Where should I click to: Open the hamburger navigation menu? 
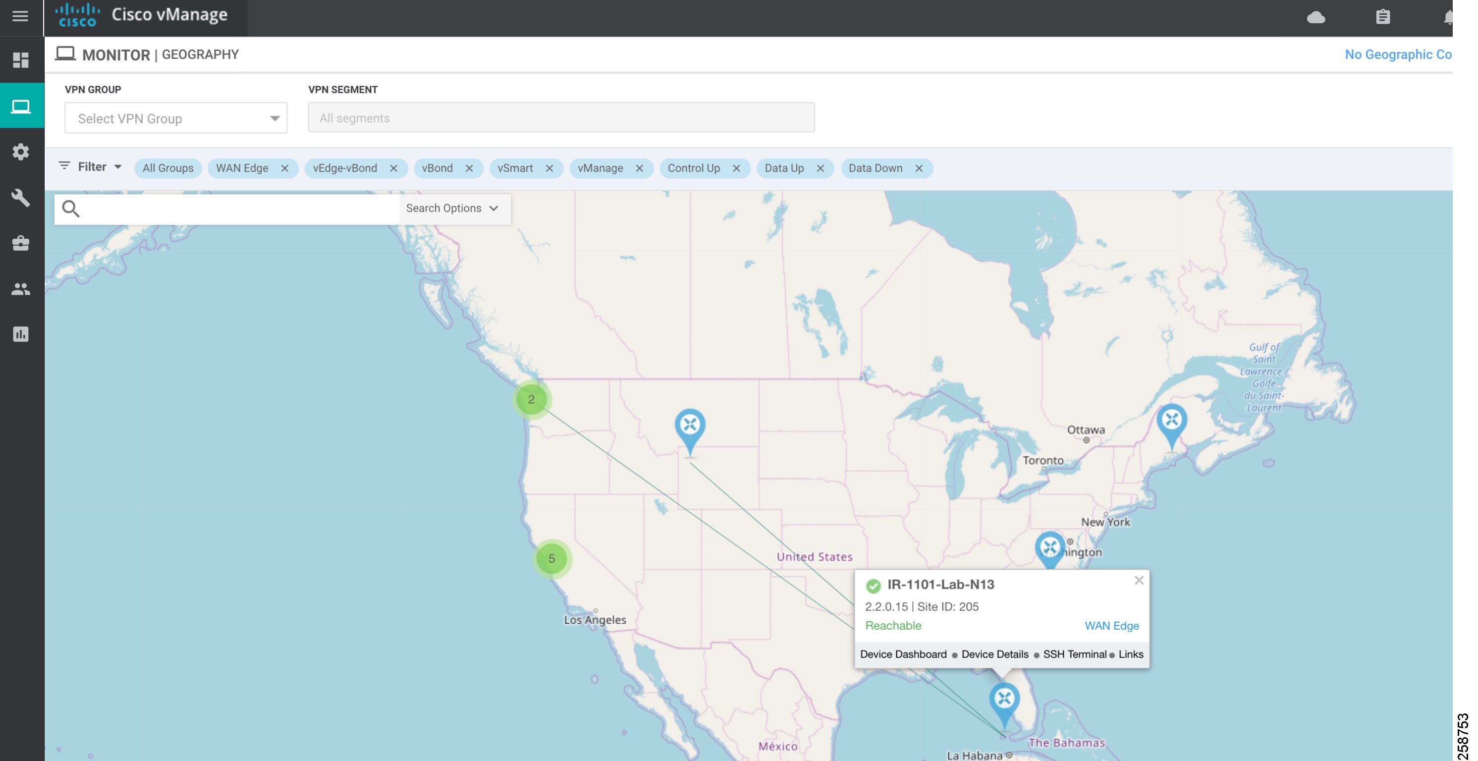coord(21,16)
